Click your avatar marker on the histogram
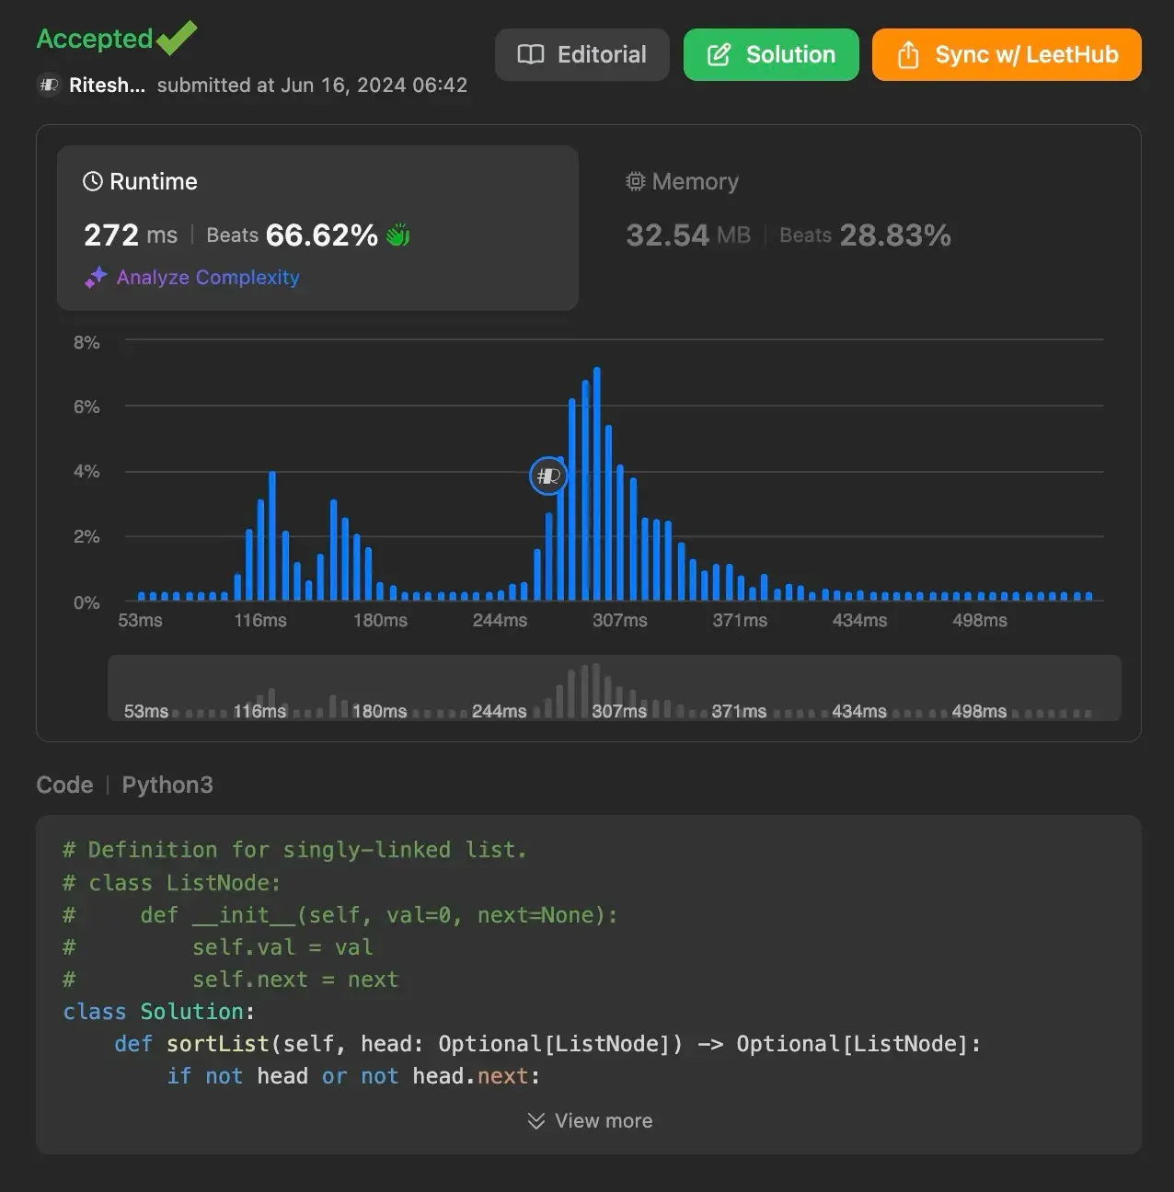 point(548,476)
